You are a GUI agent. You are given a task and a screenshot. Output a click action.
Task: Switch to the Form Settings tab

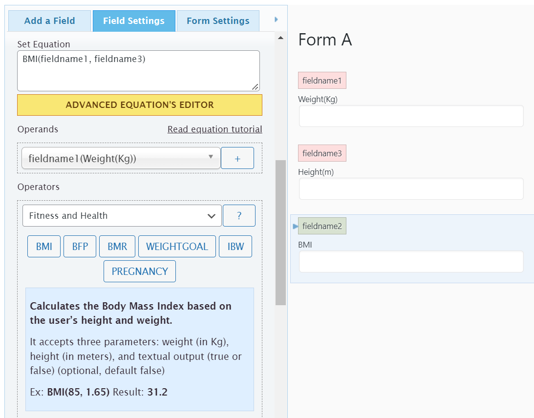coord(218,21)
